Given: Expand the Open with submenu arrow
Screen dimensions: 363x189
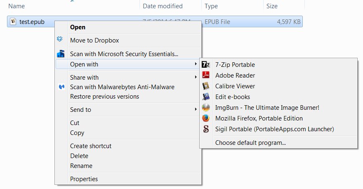Looking at the screenshot, I should click(x=196, y=64).
